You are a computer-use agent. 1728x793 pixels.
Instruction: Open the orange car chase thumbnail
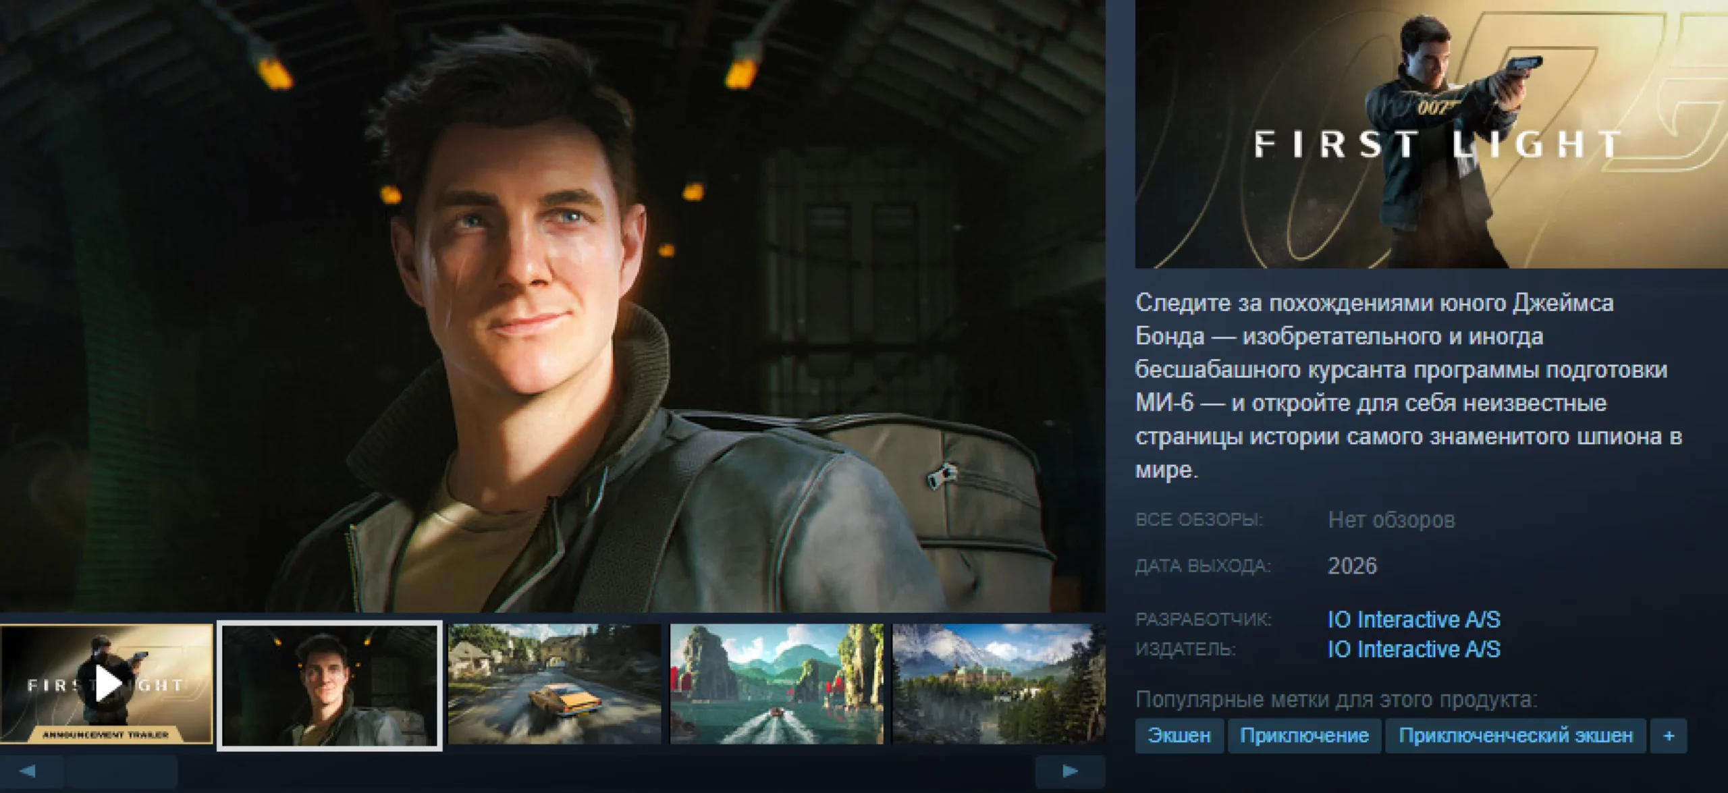click(x=554, y=684)
